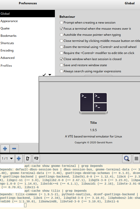Click the add profile plus icon

[5, 148]
